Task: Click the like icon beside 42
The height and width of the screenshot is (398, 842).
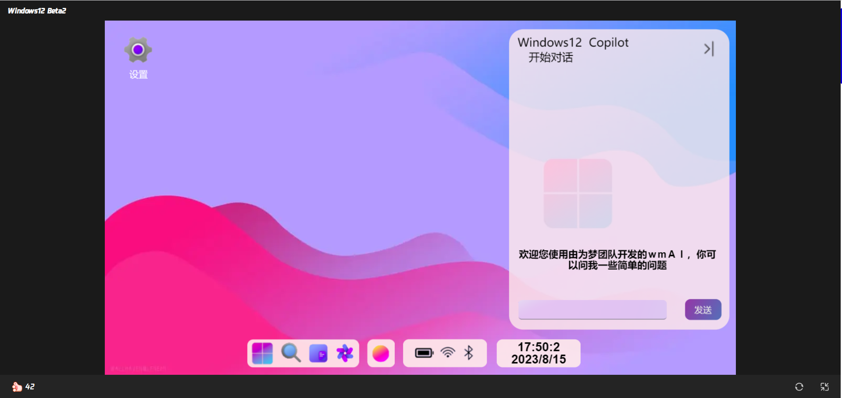Action: click(x=17, y=387)
